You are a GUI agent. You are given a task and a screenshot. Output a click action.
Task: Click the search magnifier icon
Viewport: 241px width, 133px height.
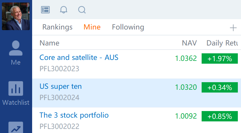click(x=82, y=10)
